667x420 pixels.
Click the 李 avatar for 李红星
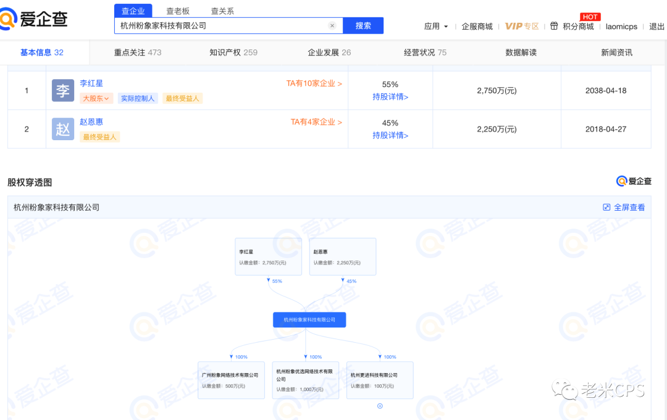tap(63, 90)
